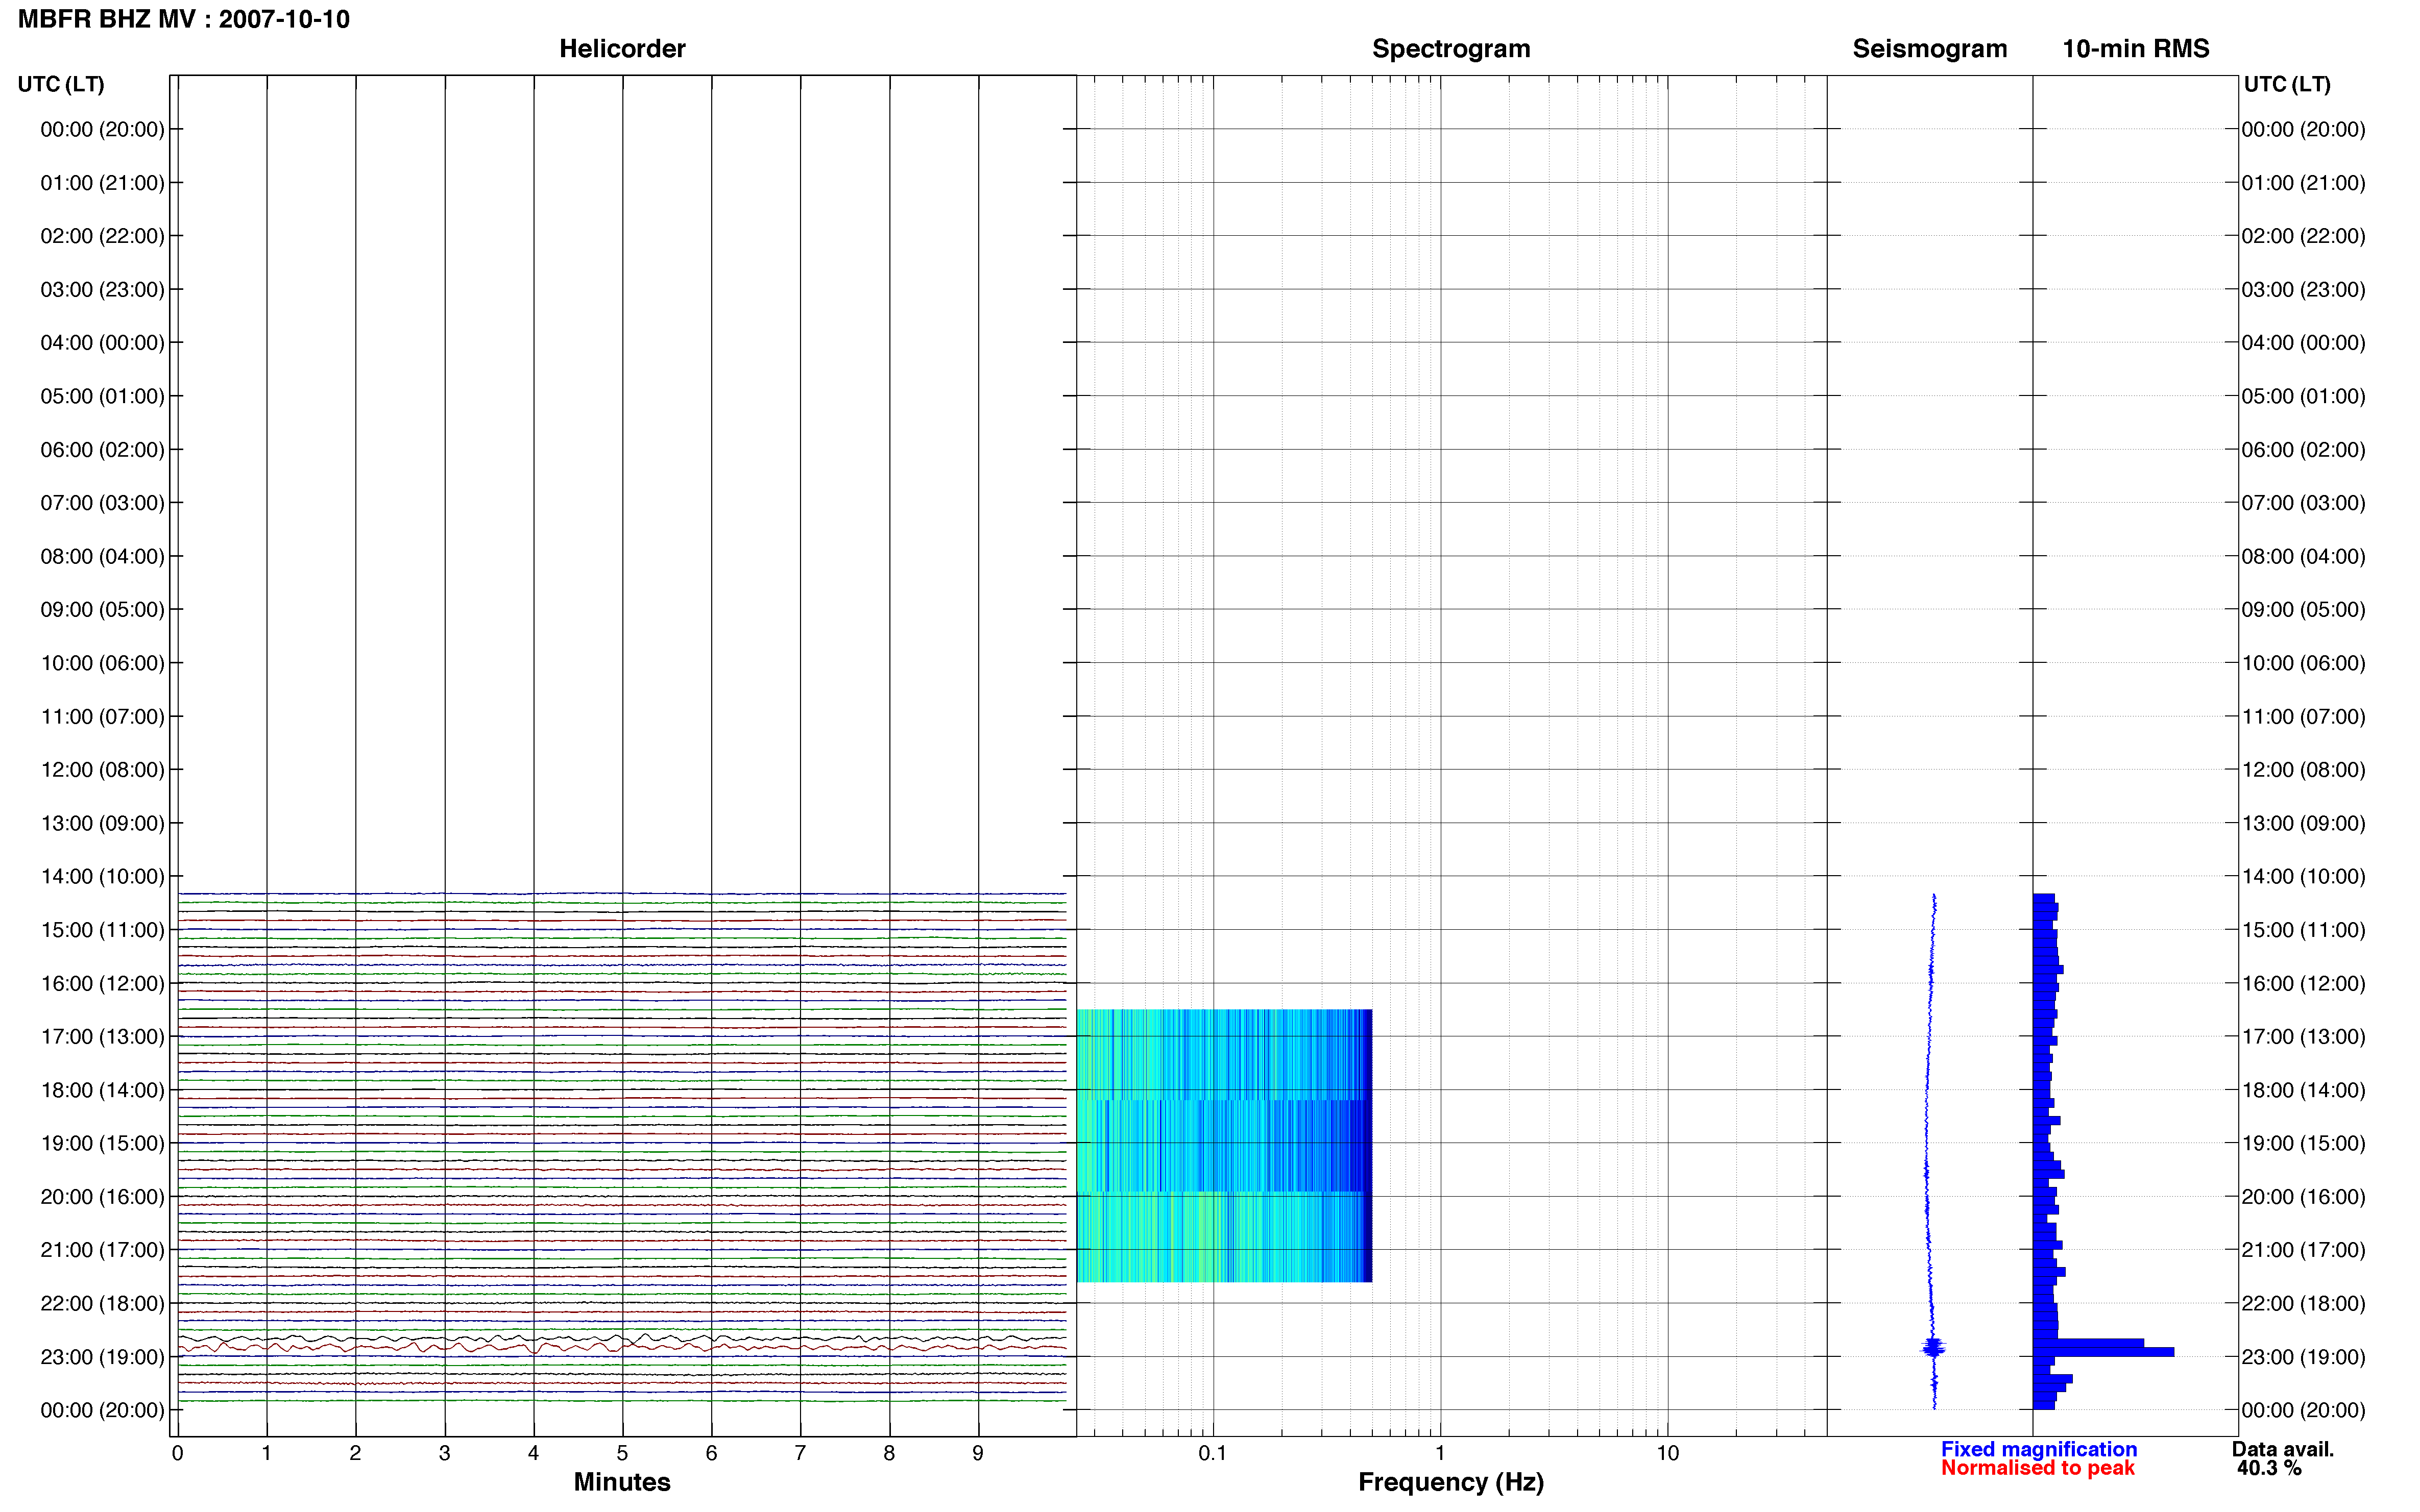This screenshot has height=1512, width=2420.
Task: Click the left 'UTC (LT)' axis label
Action: 61,84
